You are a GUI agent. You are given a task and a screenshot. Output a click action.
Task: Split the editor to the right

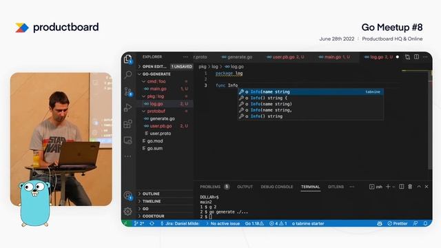tap(416, 56)
